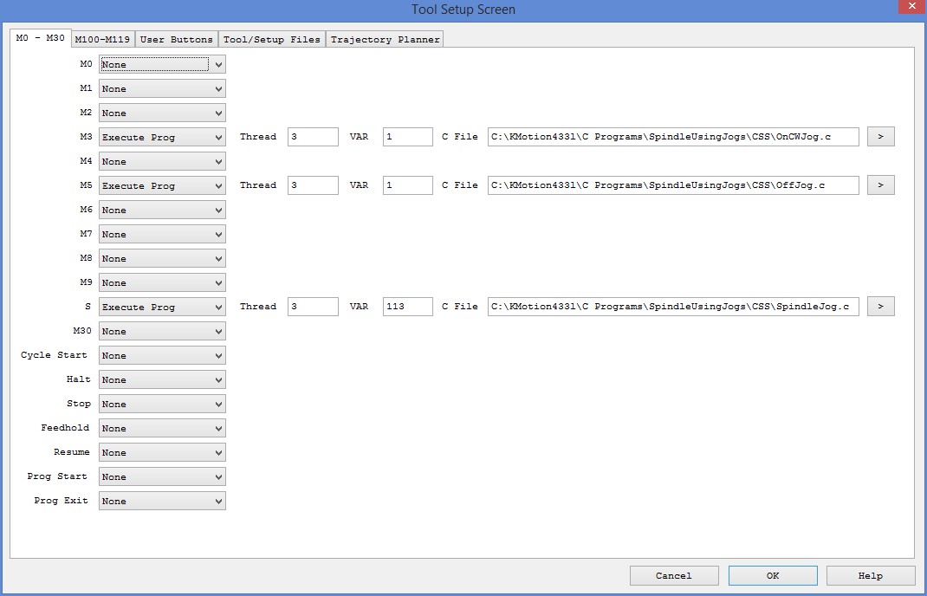
Task: Click the S VAR field showing 113
Action: 407,307
